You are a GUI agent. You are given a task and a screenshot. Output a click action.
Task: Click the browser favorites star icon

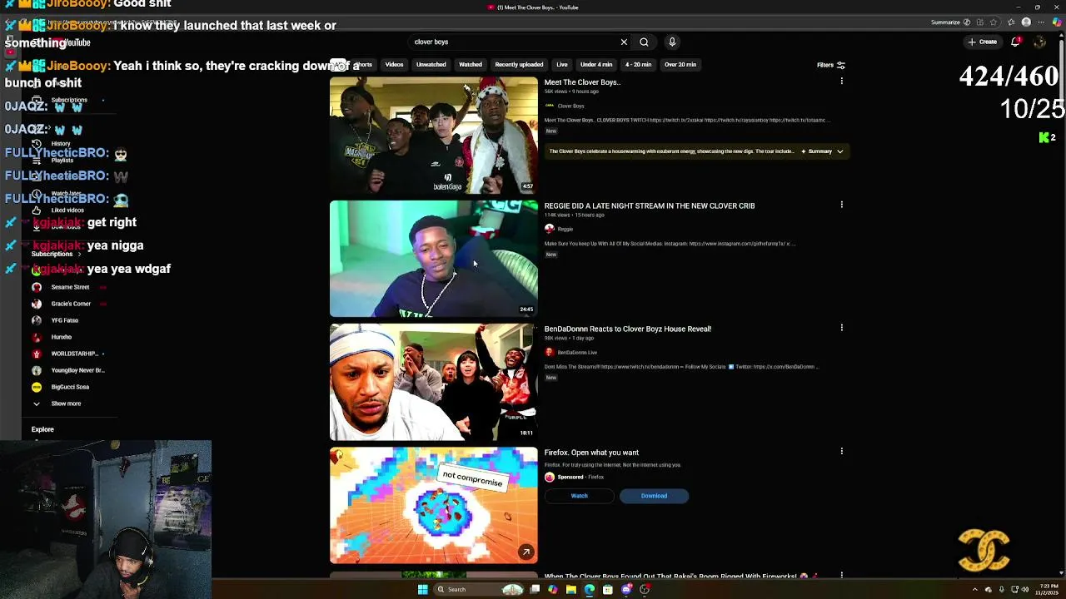(x=993, y=22)
